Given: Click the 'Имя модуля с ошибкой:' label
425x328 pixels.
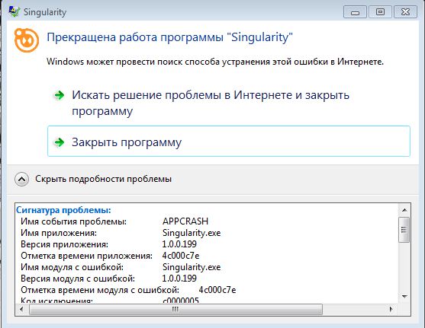Looking at the screenshot, I should (72, 267).
